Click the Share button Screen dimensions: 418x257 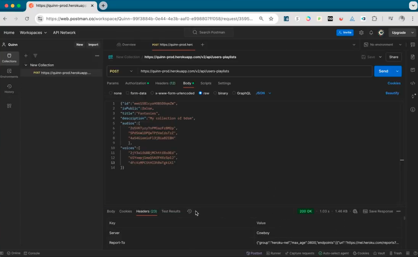(394, 57)
